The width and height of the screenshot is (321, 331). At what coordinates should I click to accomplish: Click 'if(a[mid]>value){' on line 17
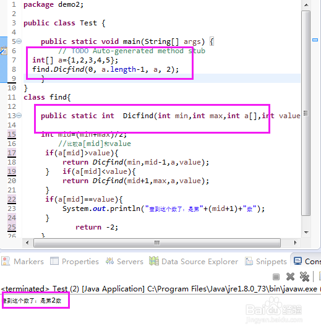(x=82, y=153)
